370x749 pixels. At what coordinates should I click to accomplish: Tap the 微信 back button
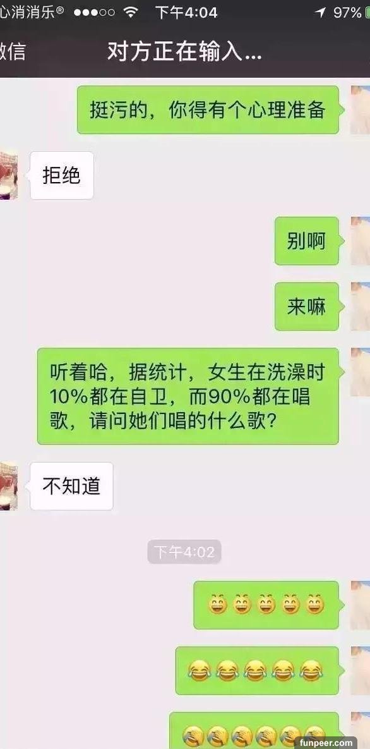[12, 52]
